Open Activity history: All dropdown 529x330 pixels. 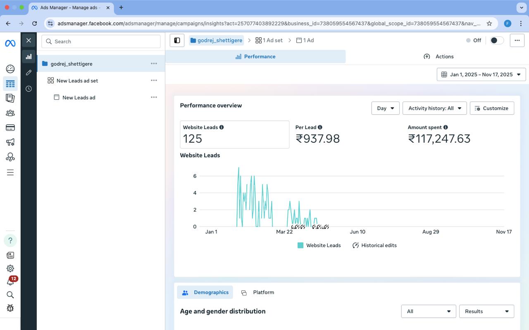434,108
